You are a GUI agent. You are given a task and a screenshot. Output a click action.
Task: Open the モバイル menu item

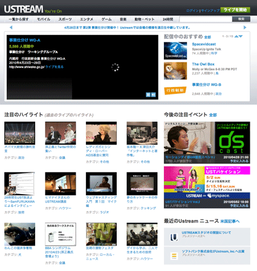[44, 19]
